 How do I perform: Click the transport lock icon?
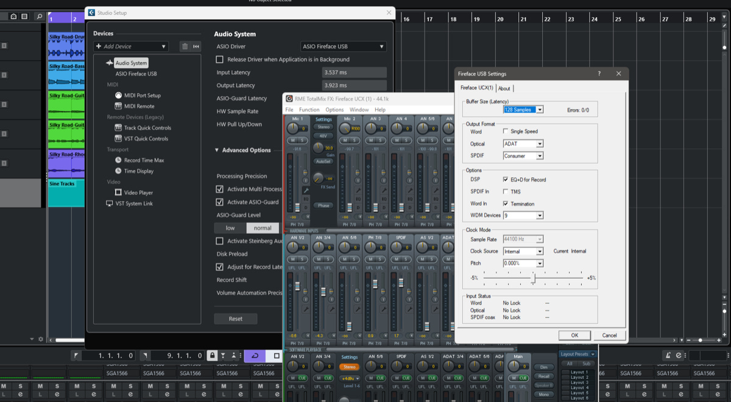[x=212, y=356]
